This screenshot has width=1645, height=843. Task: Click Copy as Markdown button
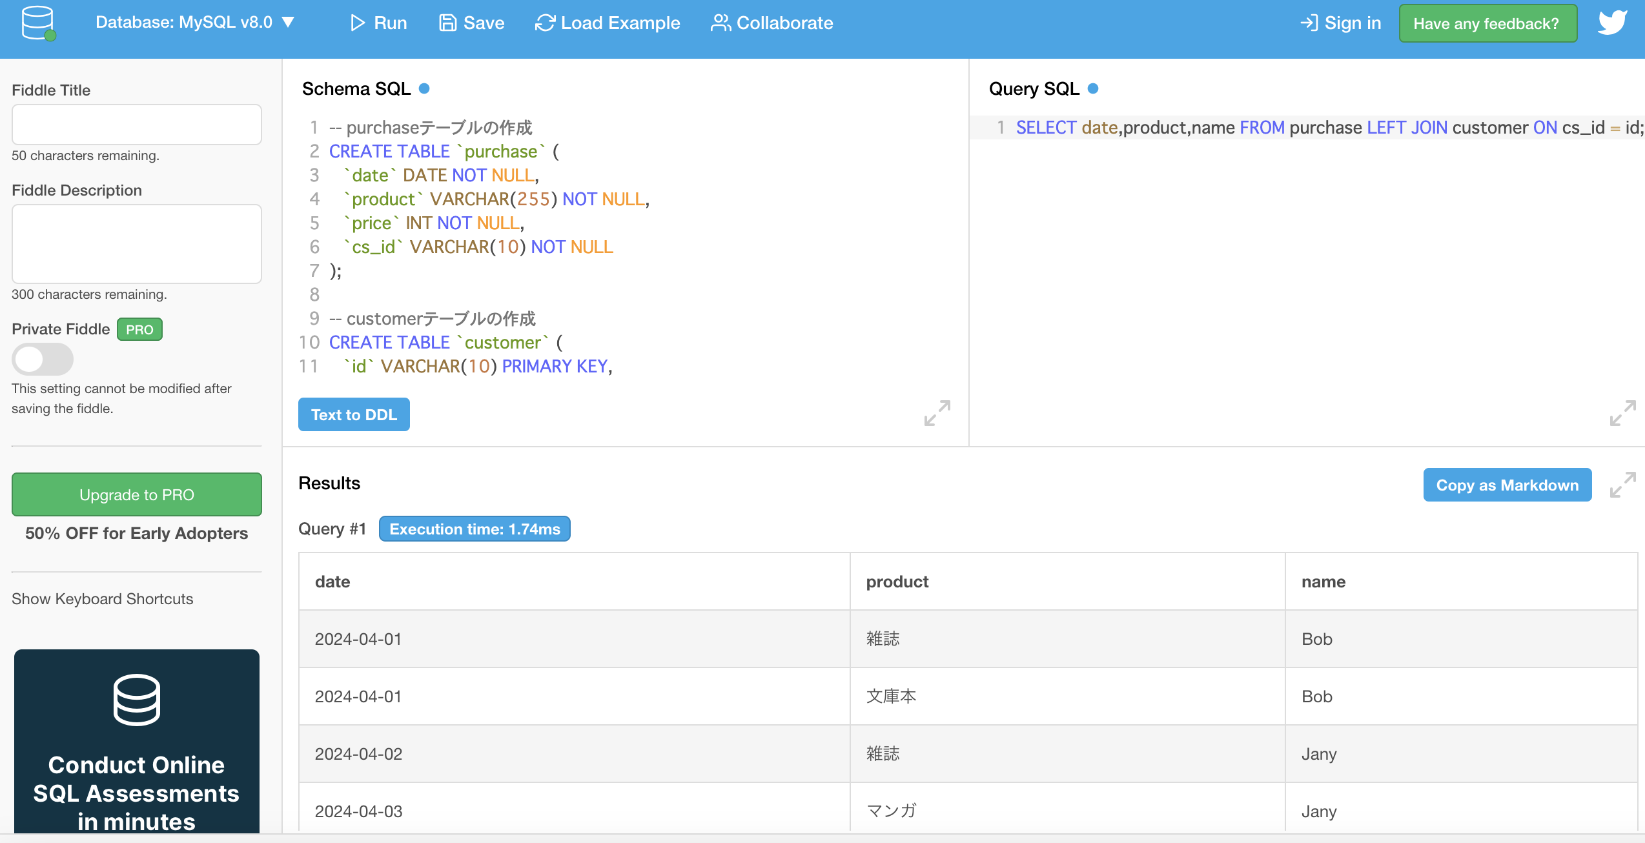coord(1507,485)
